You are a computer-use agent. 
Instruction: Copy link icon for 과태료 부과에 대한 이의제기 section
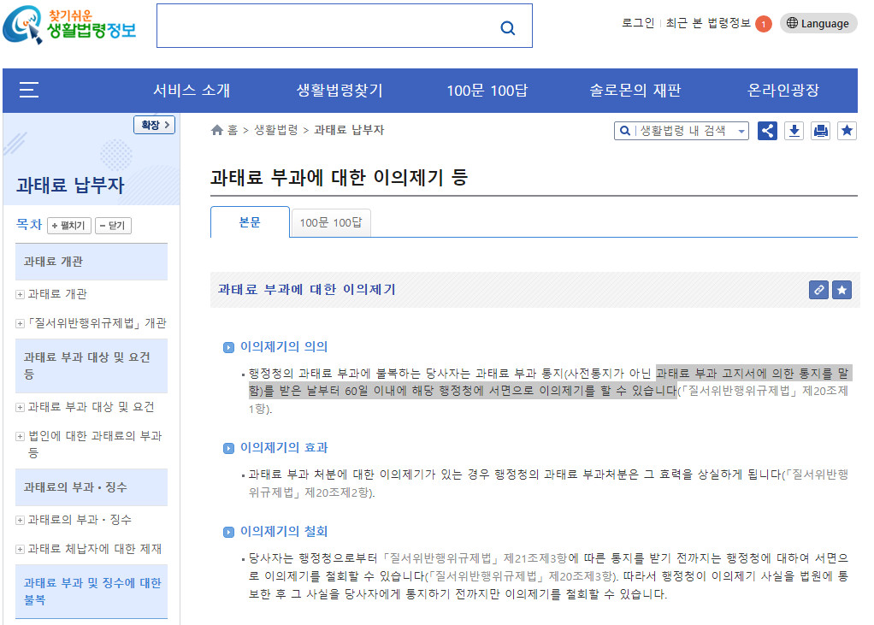tap(818, 290)
